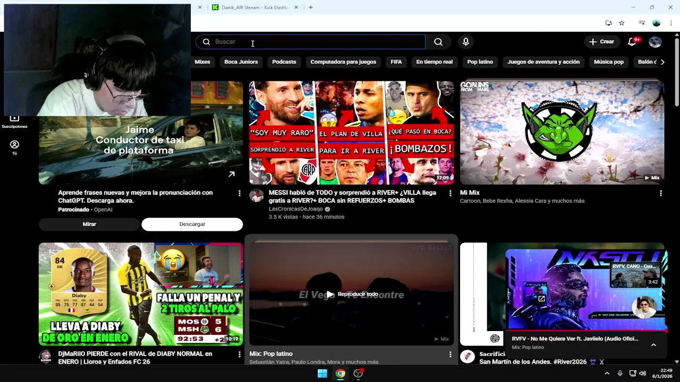
Task: Open the River Plate channel avatar
Action: (x=467, y=357)
